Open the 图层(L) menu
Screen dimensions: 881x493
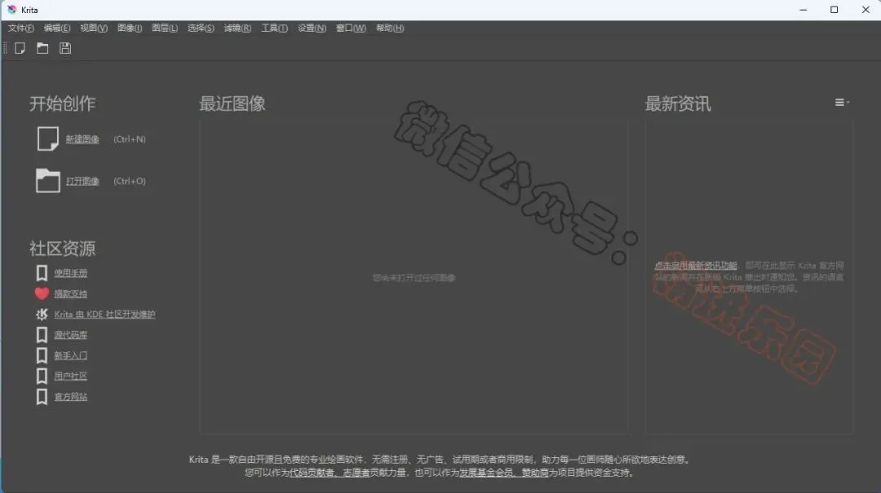point(165,28)
